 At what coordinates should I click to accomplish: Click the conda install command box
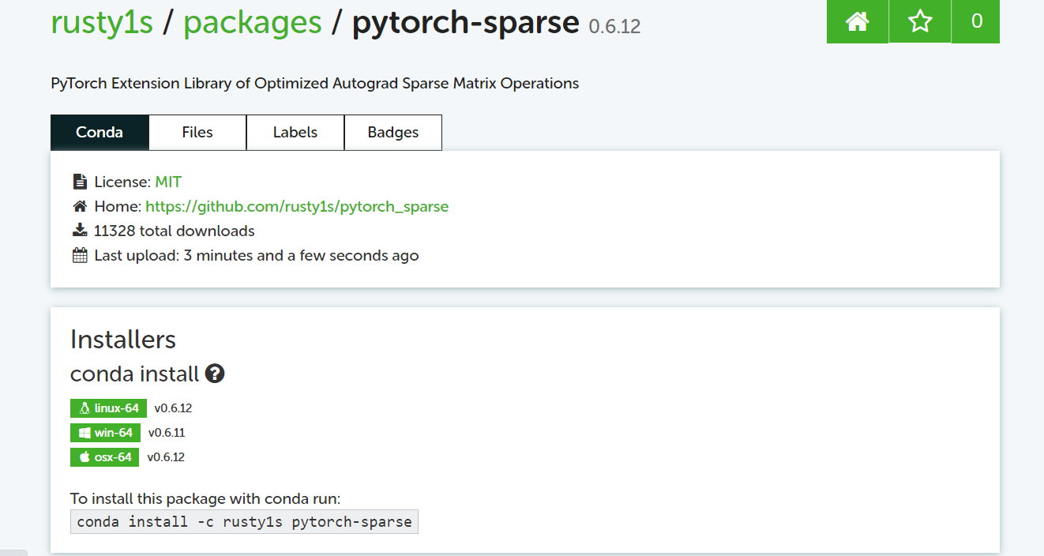[244, 521]
